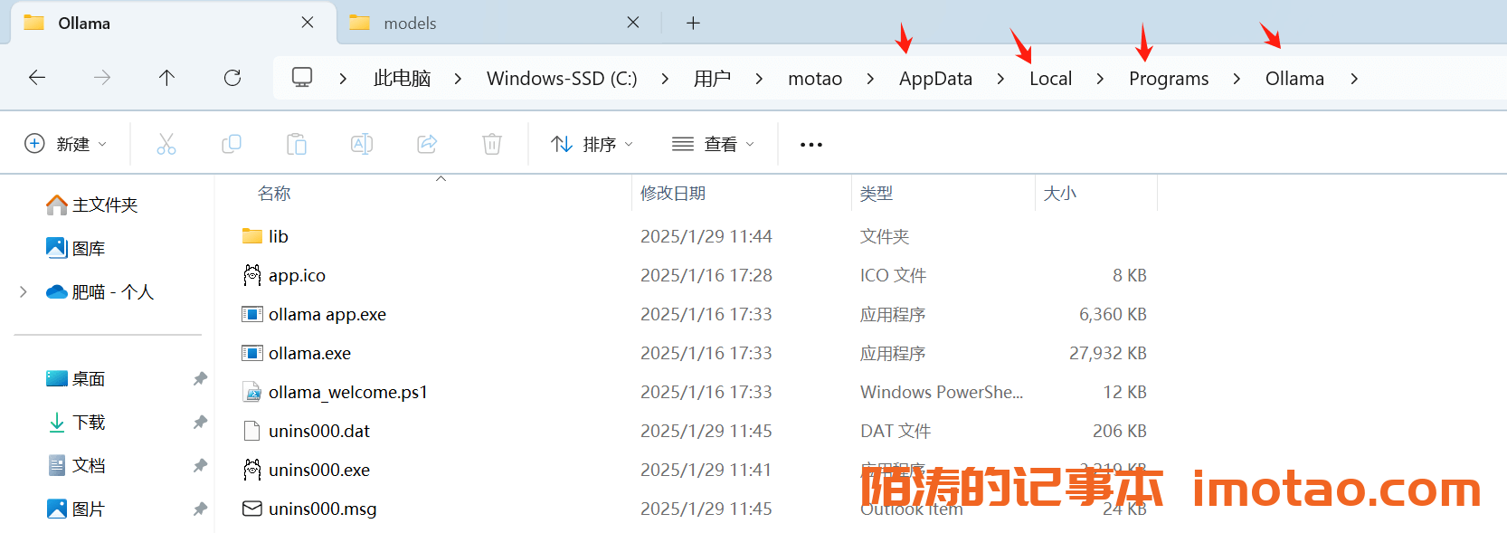The image size is (1507, 533).
Task: Open the See more ellipsis menu
Action: (x=811, y=145)
